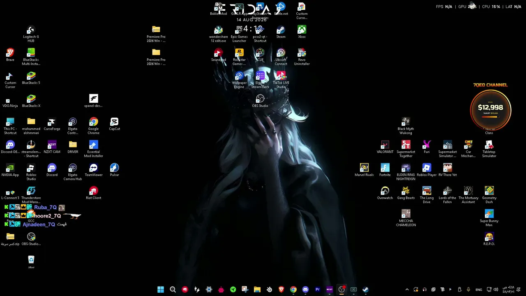The image size is (526, 296).
Task: Open Supermarket Together game icon
Action: point(406,149)
